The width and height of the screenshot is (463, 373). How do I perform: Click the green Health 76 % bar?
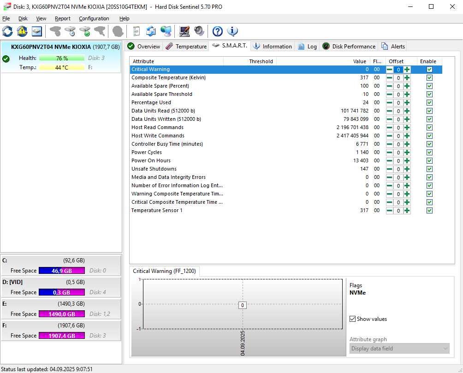coord(62,58)
